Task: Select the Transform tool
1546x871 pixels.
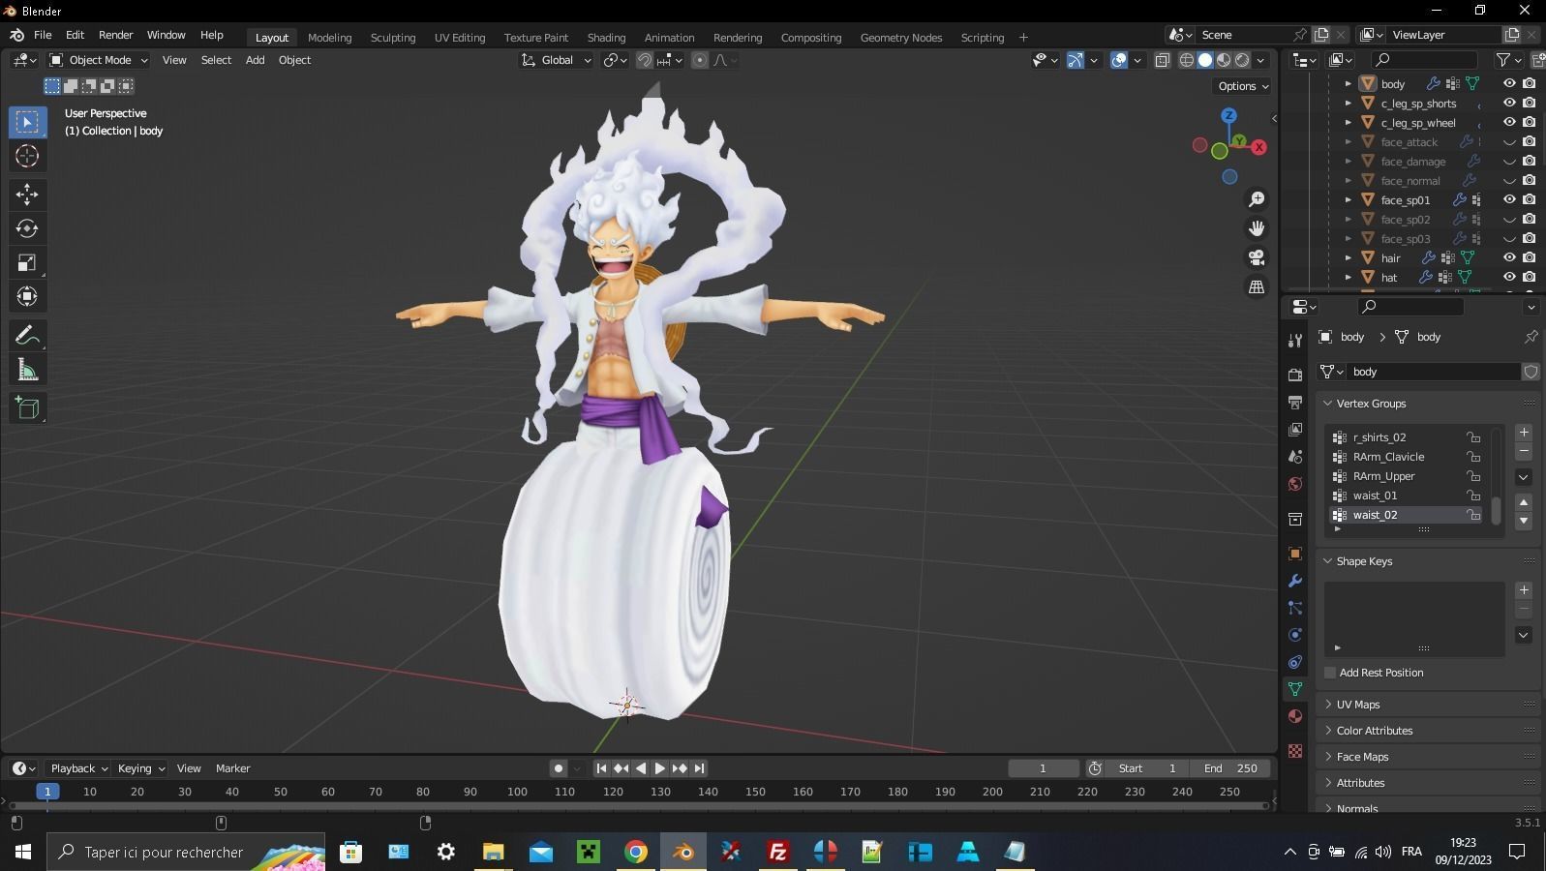Action: coord(27,296)
